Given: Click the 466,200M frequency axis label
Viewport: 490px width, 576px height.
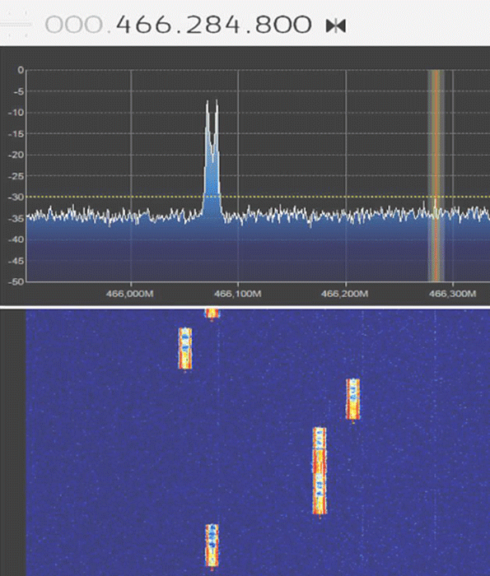Looking at the screenshot, I should coord(344,294).
